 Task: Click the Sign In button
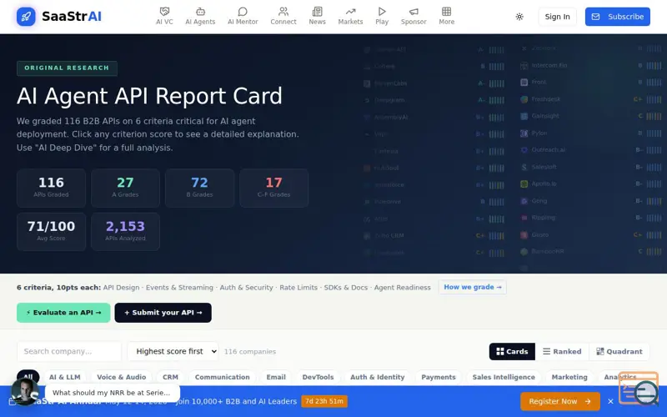[x=557, y=17]
